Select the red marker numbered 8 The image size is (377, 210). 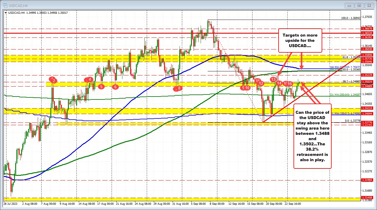pos(179,88)
